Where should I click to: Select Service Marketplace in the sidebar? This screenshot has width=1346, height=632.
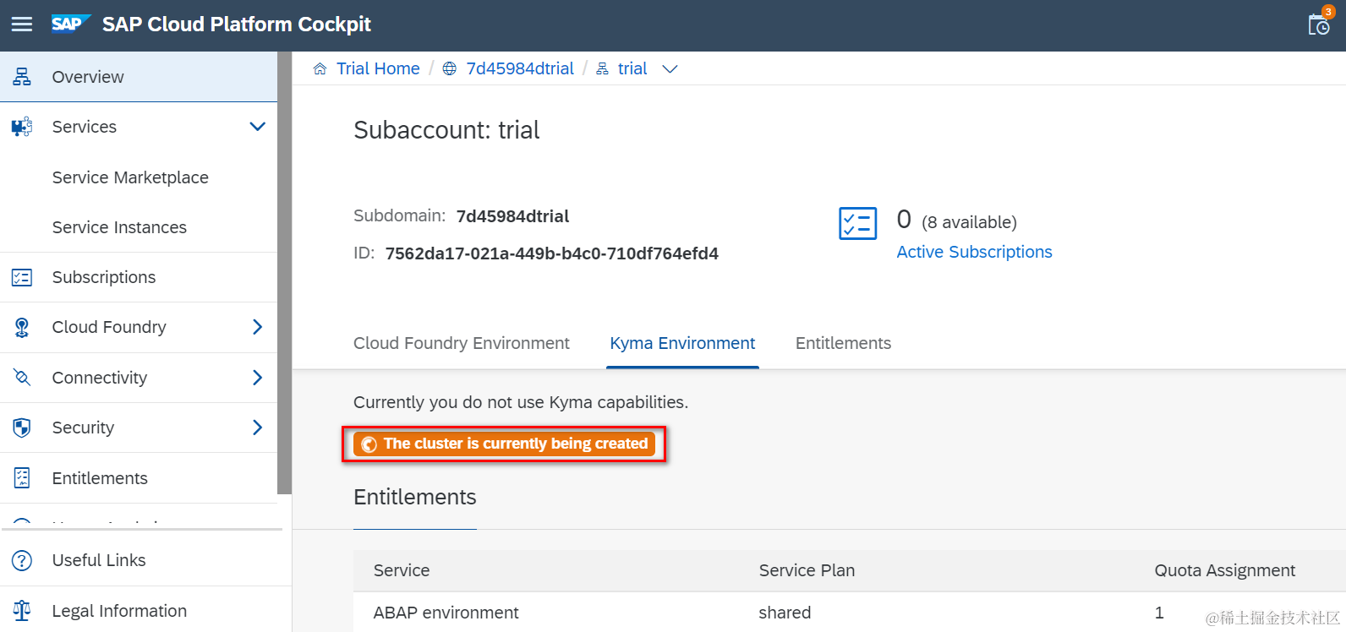[130, 177]
